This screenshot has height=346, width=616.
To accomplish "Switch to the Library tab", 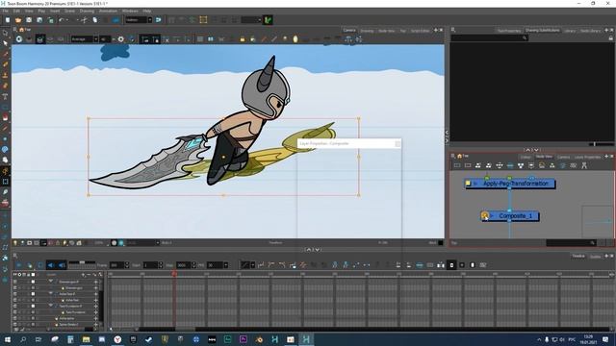I will 569,31.
